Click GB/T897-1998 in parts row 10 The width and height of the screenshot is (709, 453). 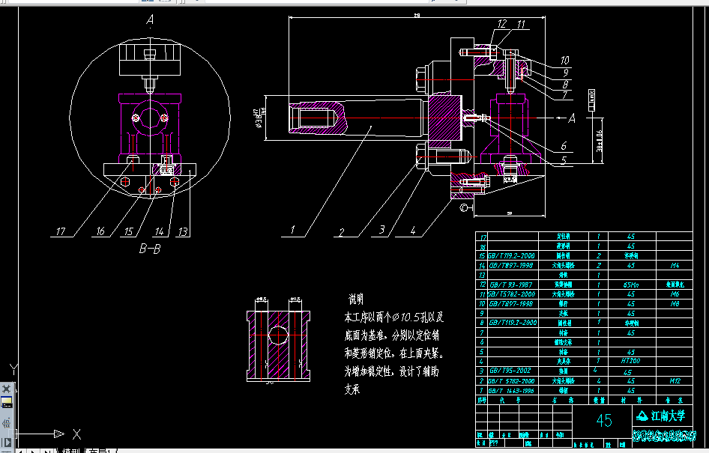[511, 304]
